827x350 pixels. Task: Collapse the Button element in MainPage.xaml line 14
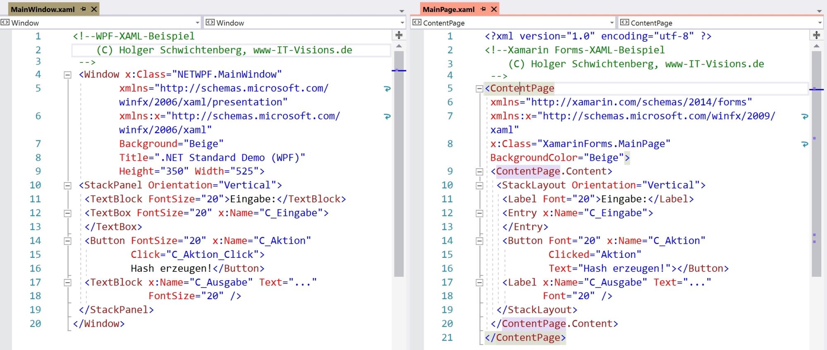[x=479, y=241]
